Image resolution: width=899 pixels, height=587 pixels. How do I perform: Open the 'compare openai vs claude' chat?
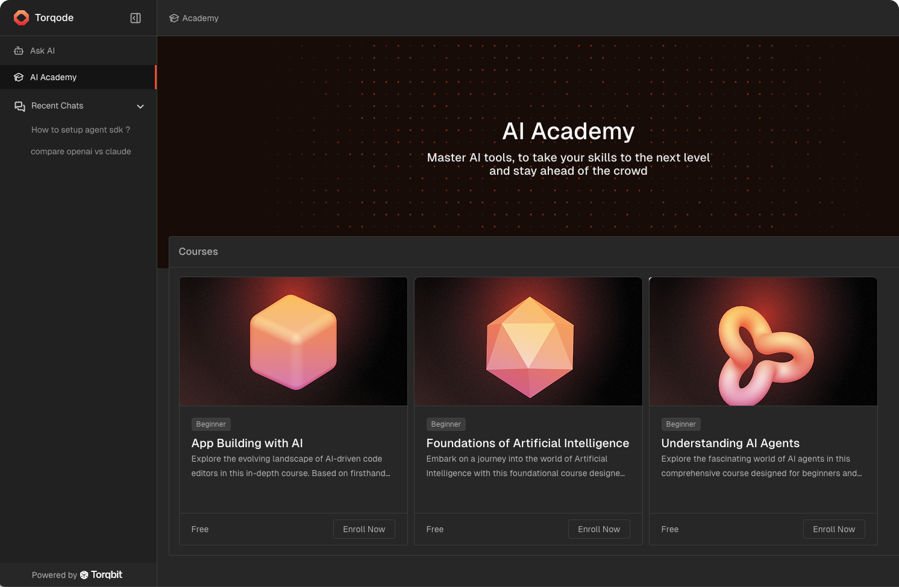click(81, 151)
